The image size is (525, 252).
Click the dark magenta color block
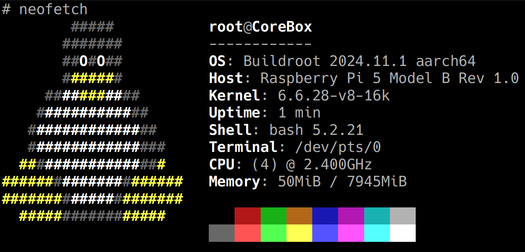[351, 216]
